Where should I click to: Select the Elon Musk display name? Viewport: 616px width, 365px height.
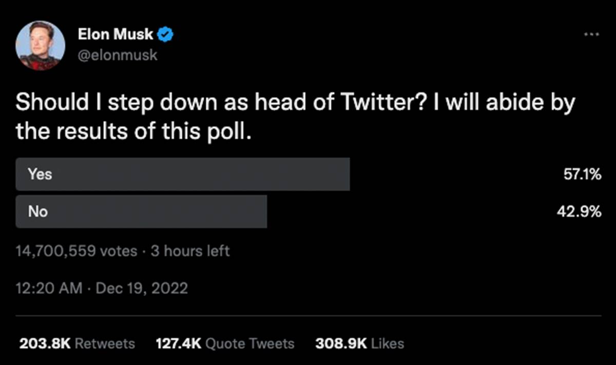click(115, 34)
